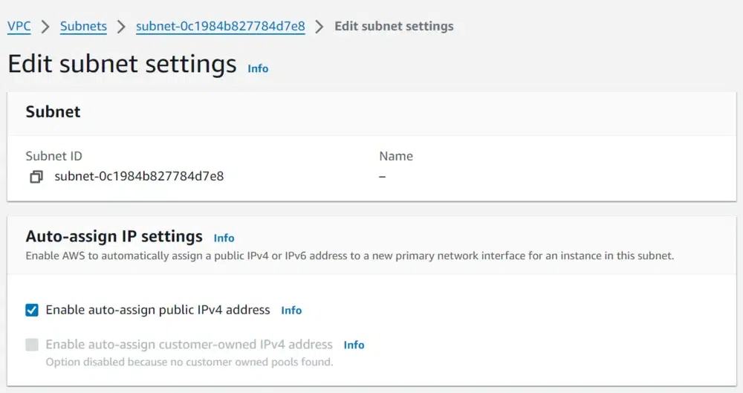Toggle the Enable auto-assign public IPv4 address checkbox
The image size is (743, 393).
point(32,310)
